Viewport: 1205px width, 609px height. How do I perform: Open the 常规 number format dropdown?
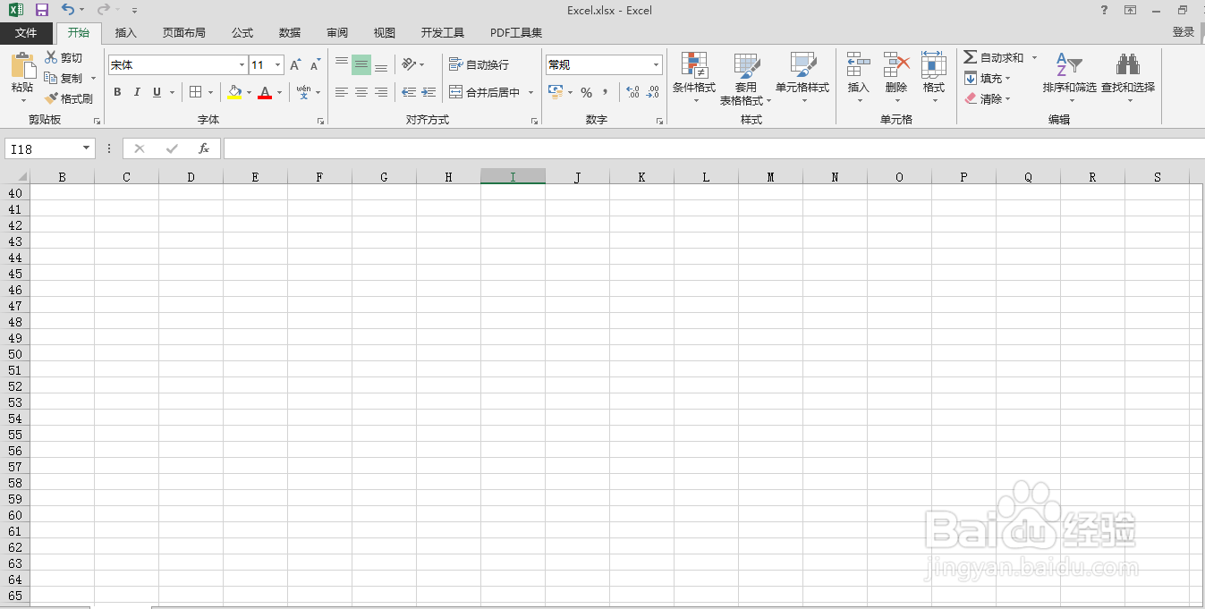coord(656,65)
